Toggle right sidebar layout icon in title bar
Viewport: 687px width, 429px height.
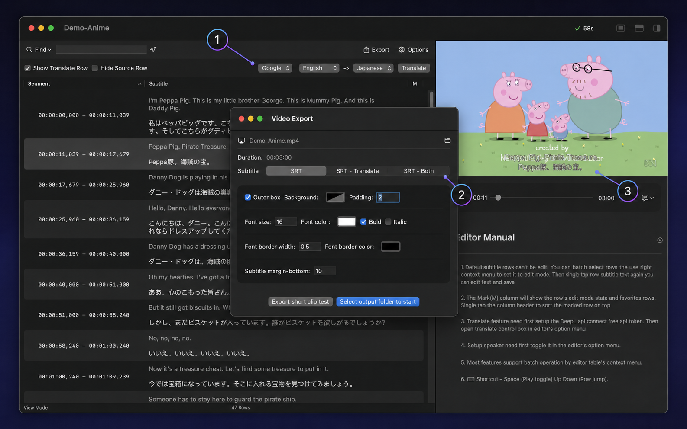click(x=657, y=28)
